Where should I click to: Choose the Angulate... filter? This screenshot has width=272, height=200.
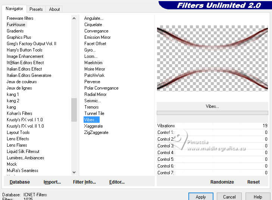(x=94, y=18)
